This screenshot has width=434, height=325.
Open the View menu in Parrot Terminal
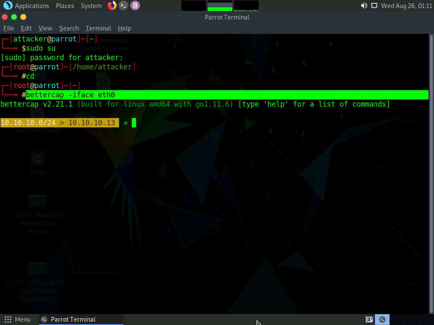tap(45, 28)
